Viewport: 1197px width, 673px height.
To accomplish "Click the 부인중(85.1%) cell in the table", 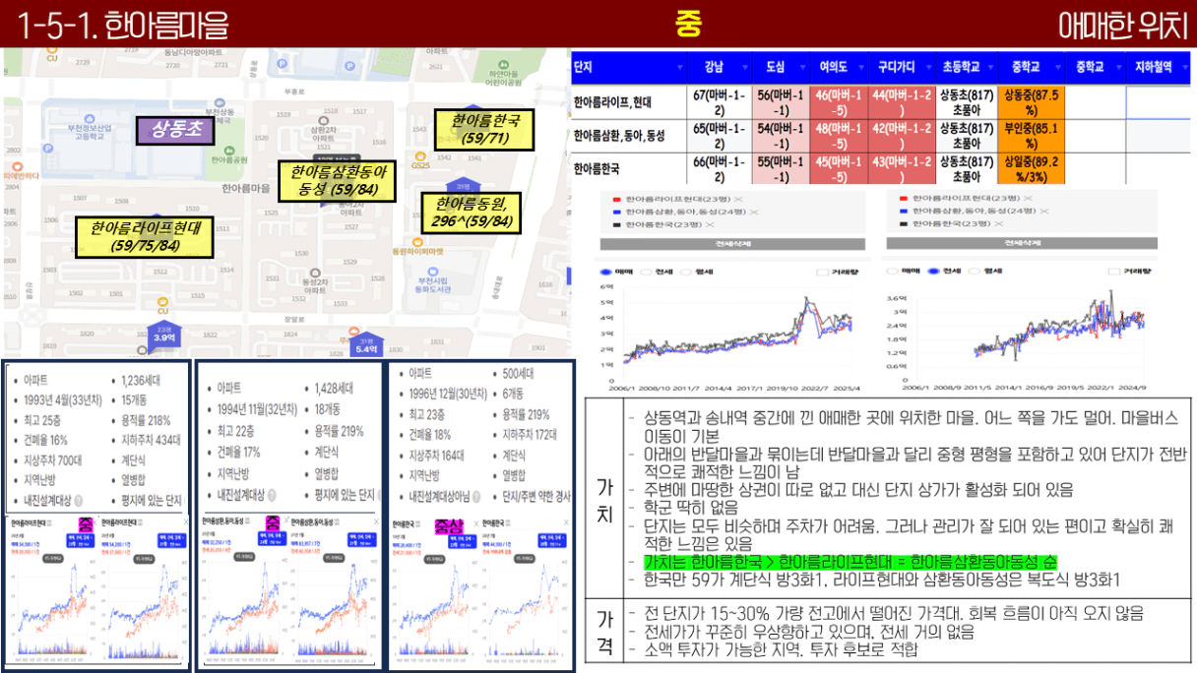I will pos(1030,135).
